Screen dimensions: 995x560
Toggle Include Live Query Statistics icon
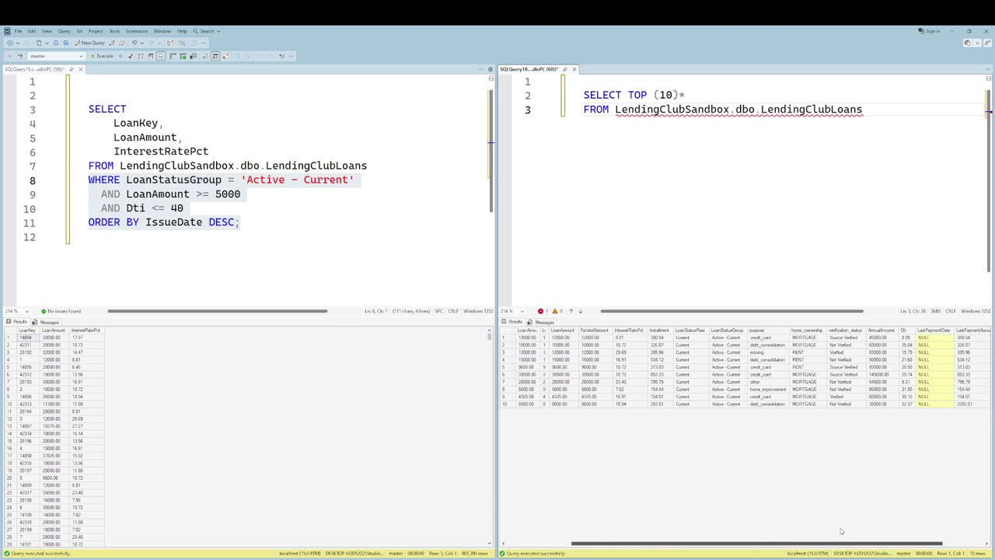tap(183, 56)
